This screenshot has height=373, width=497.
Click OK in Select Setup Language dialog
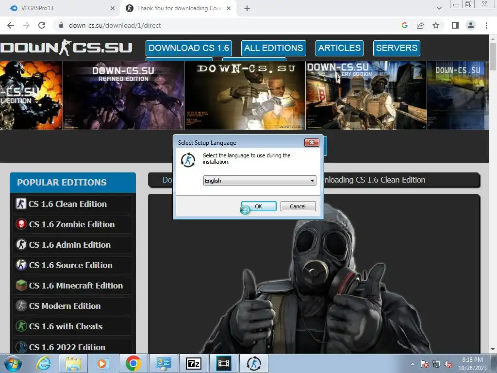pos(259,206)
